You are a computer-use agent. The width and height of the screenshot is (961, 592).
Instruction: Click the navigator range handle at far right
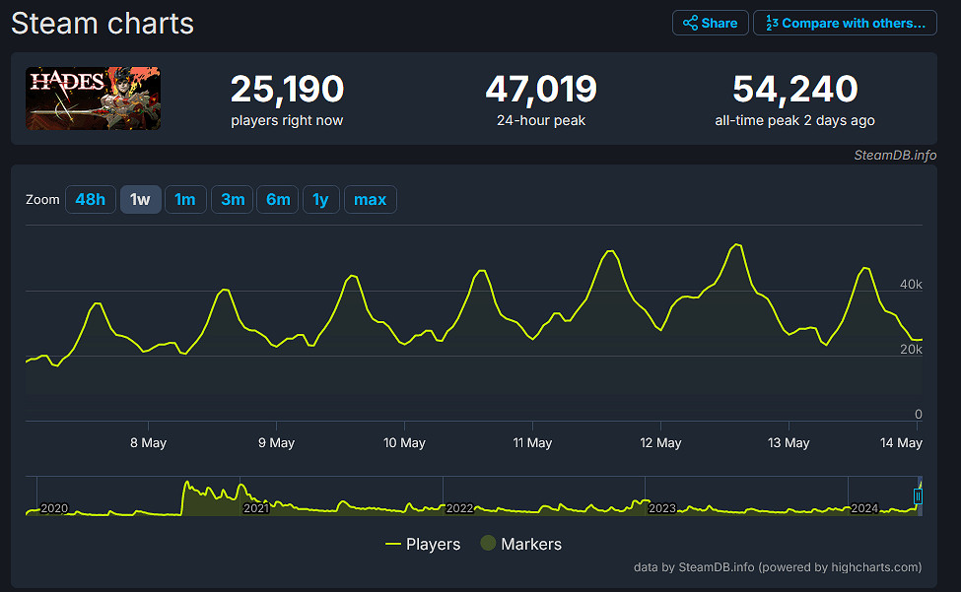918,496
